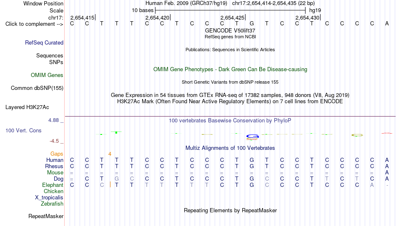Image resolution: width=396 pixels, height=226 pixels.
Task: Click OMIM Gene Phenotypes track title
Action: 230,70
